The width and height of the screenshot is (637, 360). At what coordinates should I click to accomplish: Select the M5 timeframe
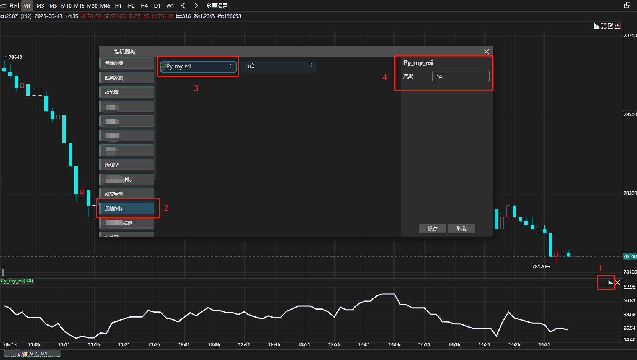(53, 6)
